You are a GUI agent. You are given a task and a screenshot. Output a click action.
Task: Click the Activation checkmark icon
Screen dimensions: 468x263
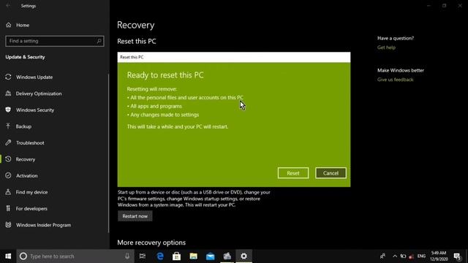[8, 175]
